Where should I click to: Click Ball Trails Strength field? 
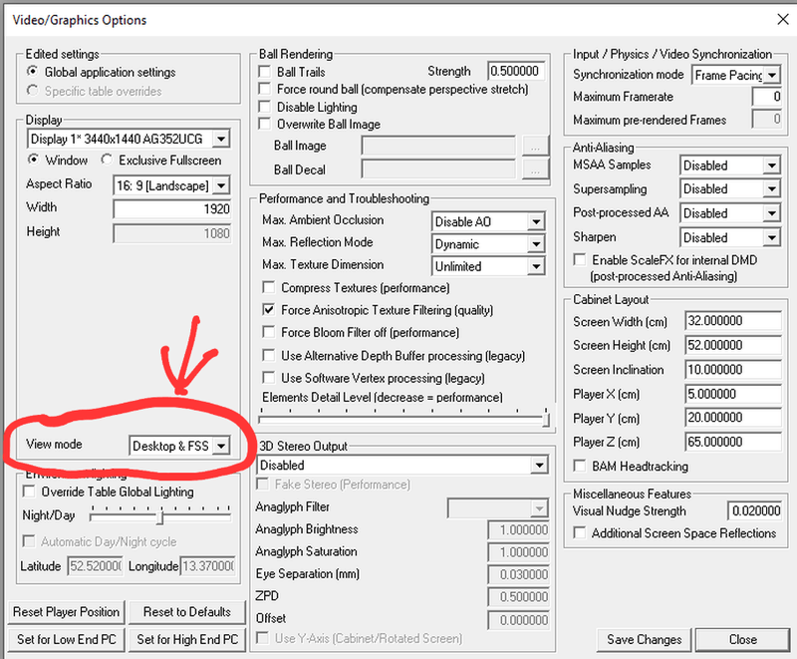(x=516, y=71)
